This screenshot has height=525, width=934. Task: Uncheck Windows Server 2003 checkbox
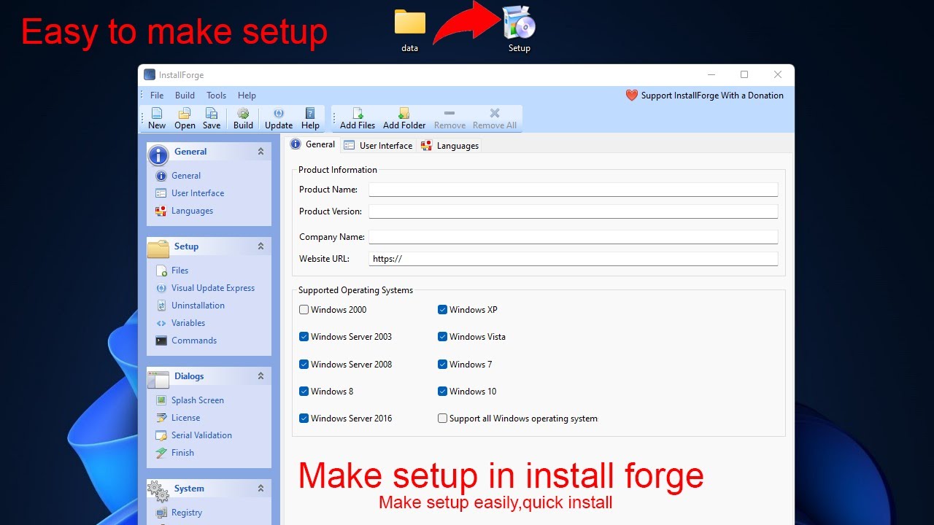pos(304,337)
